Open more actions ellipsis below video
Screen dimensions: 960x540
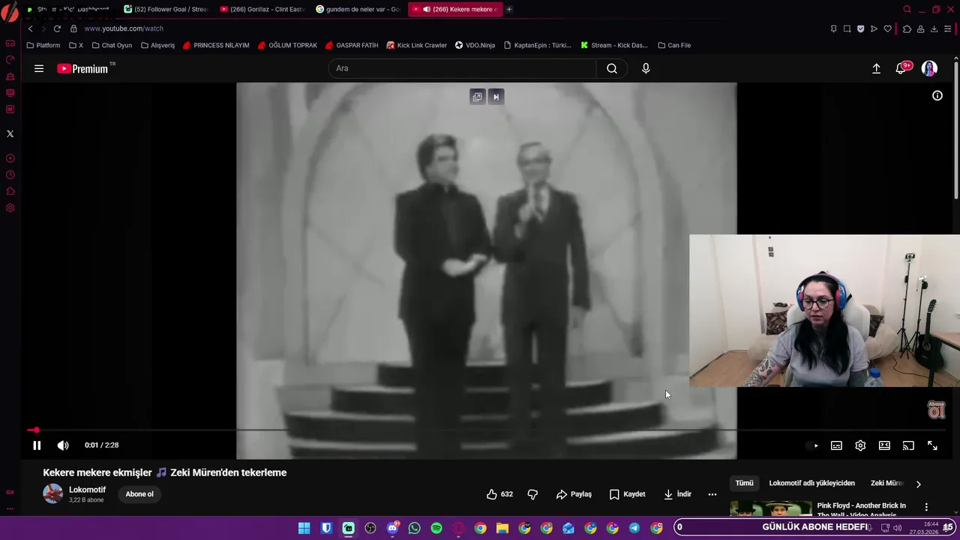point(712,494)
